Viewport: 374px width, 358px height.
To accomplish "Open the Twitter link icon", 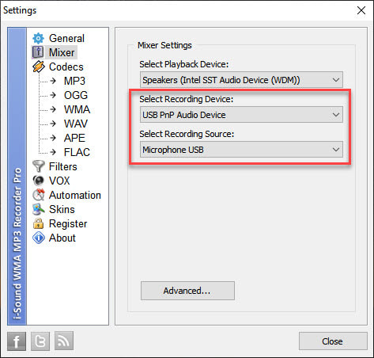I will [40, 341].
